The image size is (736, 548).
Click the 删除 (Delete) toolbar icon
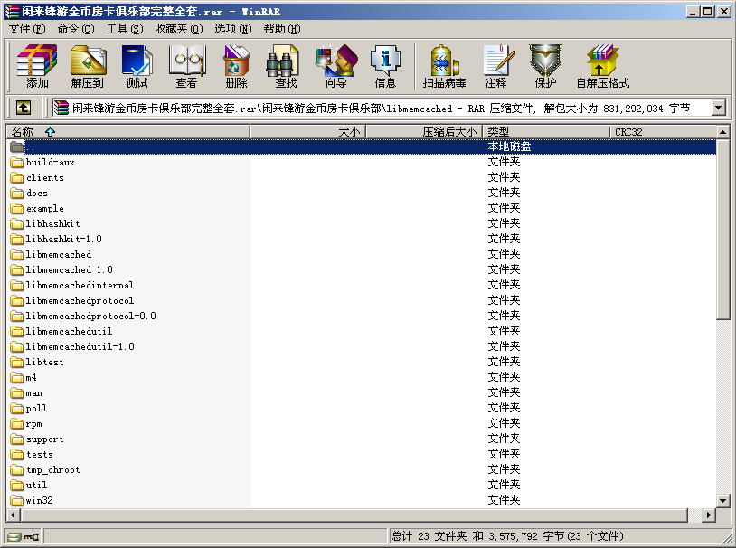tap(236, 66)
